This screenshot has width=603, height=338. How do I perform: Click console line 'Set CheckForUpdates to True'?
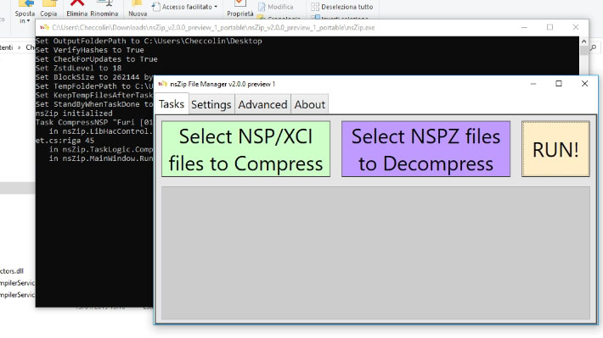(x=97, y=59)
